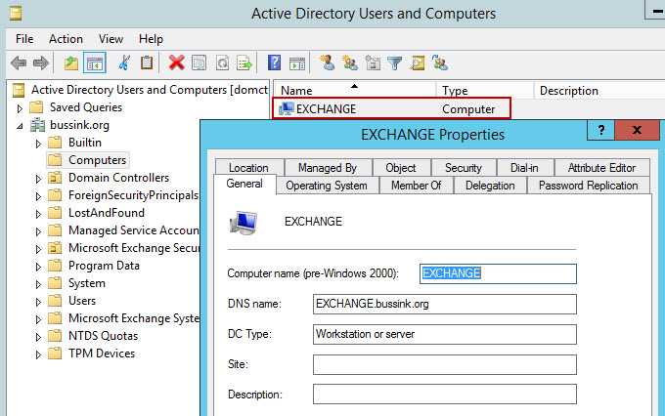The width and height of the screenshot is (665, 416).
Task: Click the empty Site field
Action: 444,364
